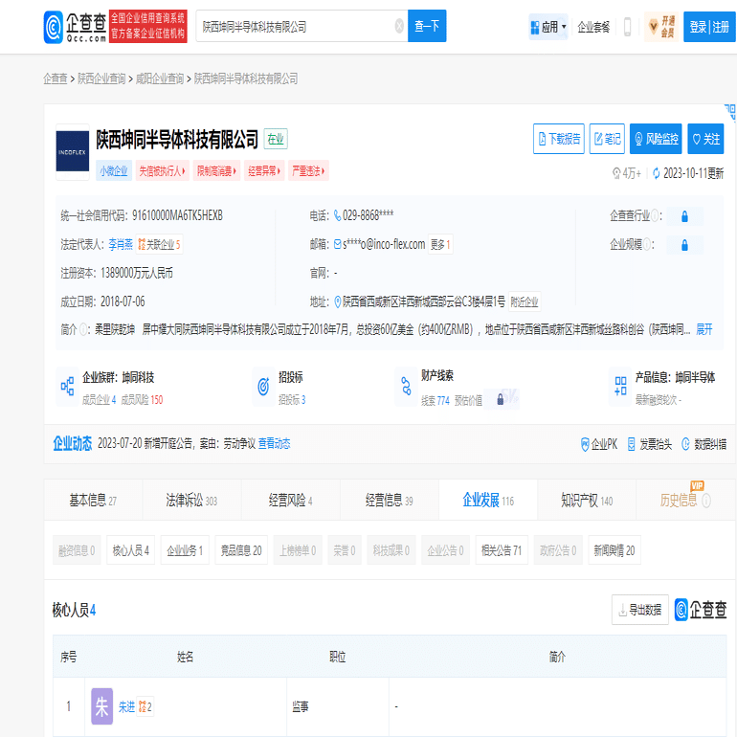Click the 查一下 search button
This screenshot has height=737, width=737.
click(x=427, y=27)
